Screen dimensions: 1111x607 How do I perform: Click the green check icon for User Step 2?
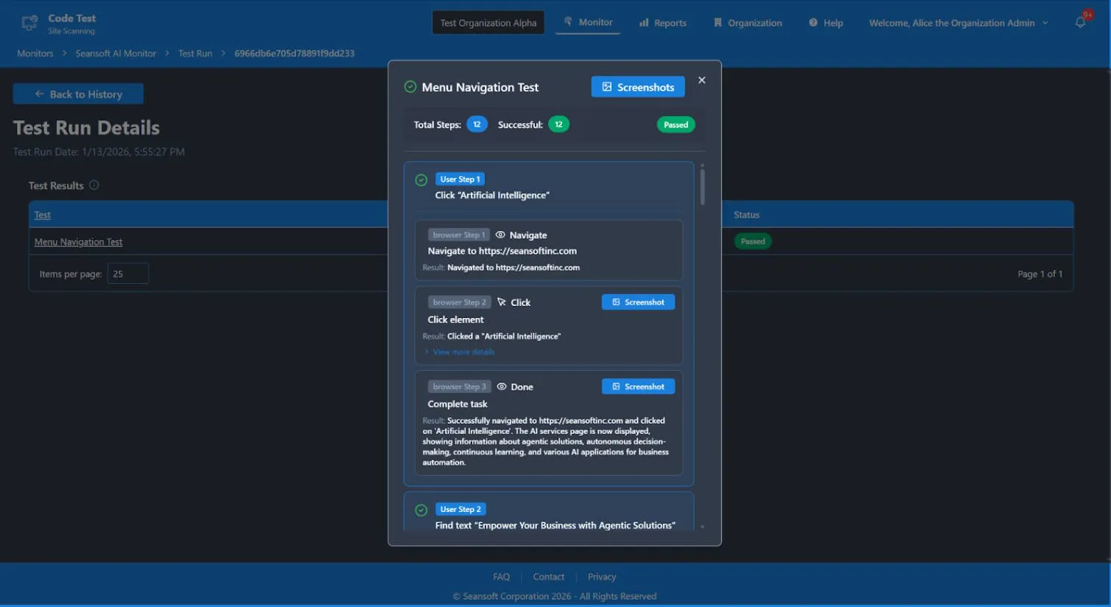pyautogui.click(x=421, y=510)
